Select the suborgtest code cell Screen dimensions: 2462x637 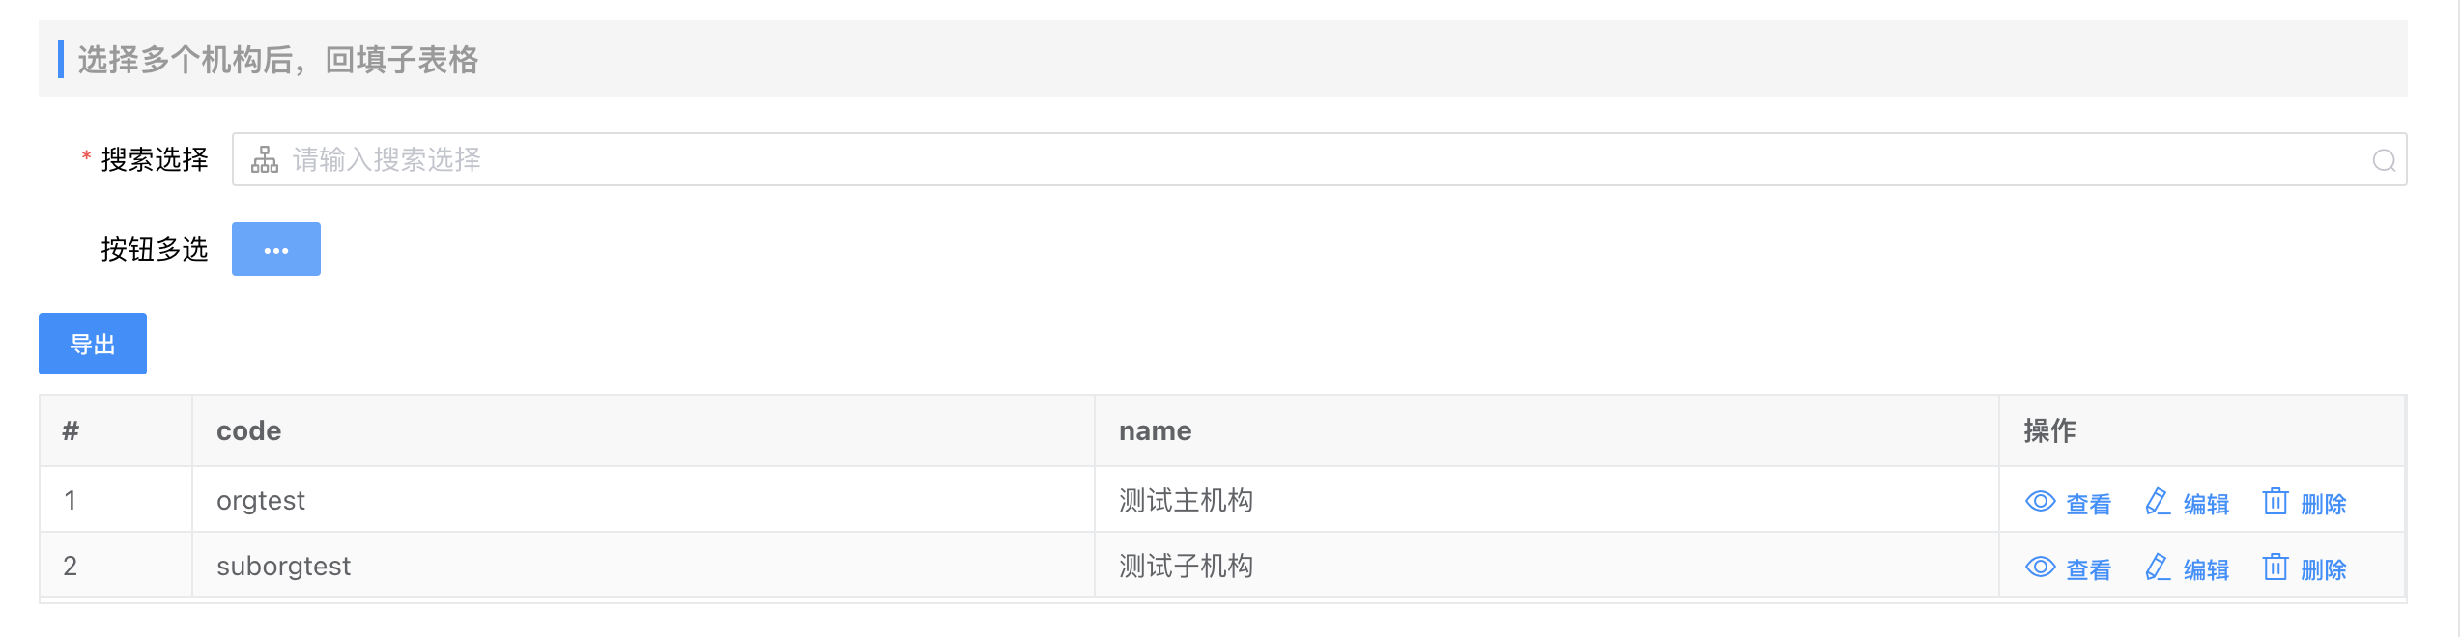pos(283,567)
